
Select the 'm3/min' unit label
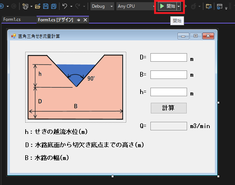pos(200,126)
